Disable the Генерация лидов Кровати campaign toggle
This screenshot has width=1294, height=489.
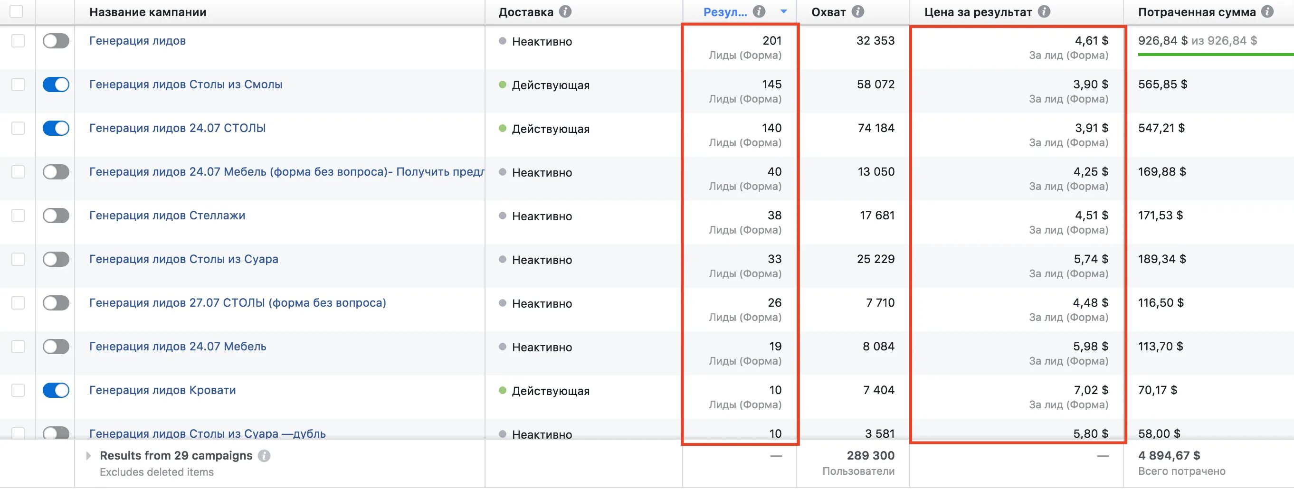coord(56,390)
